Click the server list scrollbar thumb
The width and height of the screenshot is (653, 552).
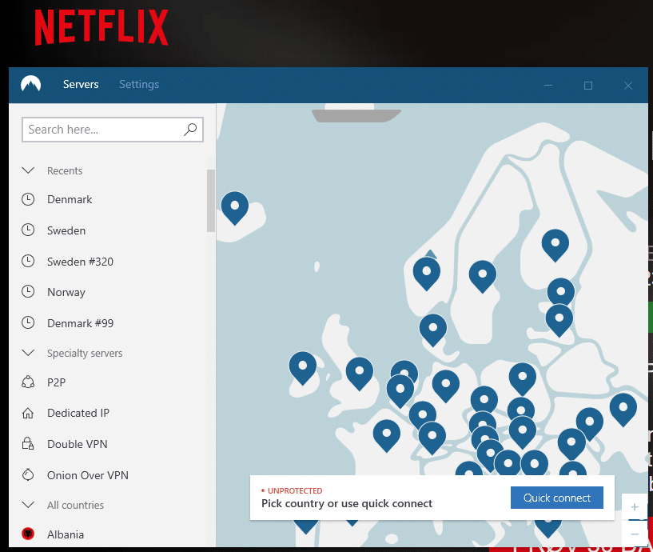(211, 201)
